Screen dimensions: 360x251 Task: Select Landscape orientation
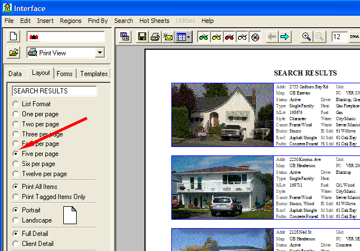(x=16, y=220)
